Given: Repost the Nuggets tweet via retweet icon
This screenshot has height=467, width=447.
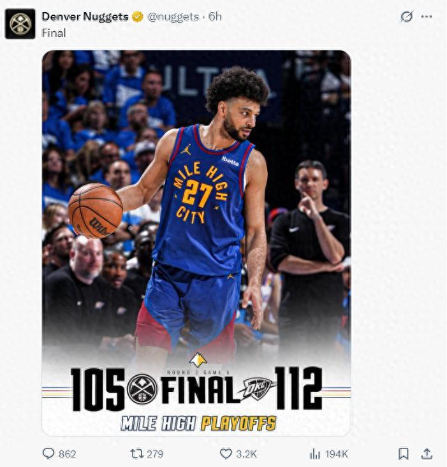Looking at the screenshot, I should 137,454.
